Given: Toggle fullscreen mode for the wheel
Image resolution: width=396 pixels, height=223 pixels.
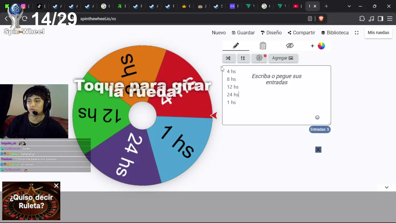Looking at the screenshot, I should pos(356,33).
